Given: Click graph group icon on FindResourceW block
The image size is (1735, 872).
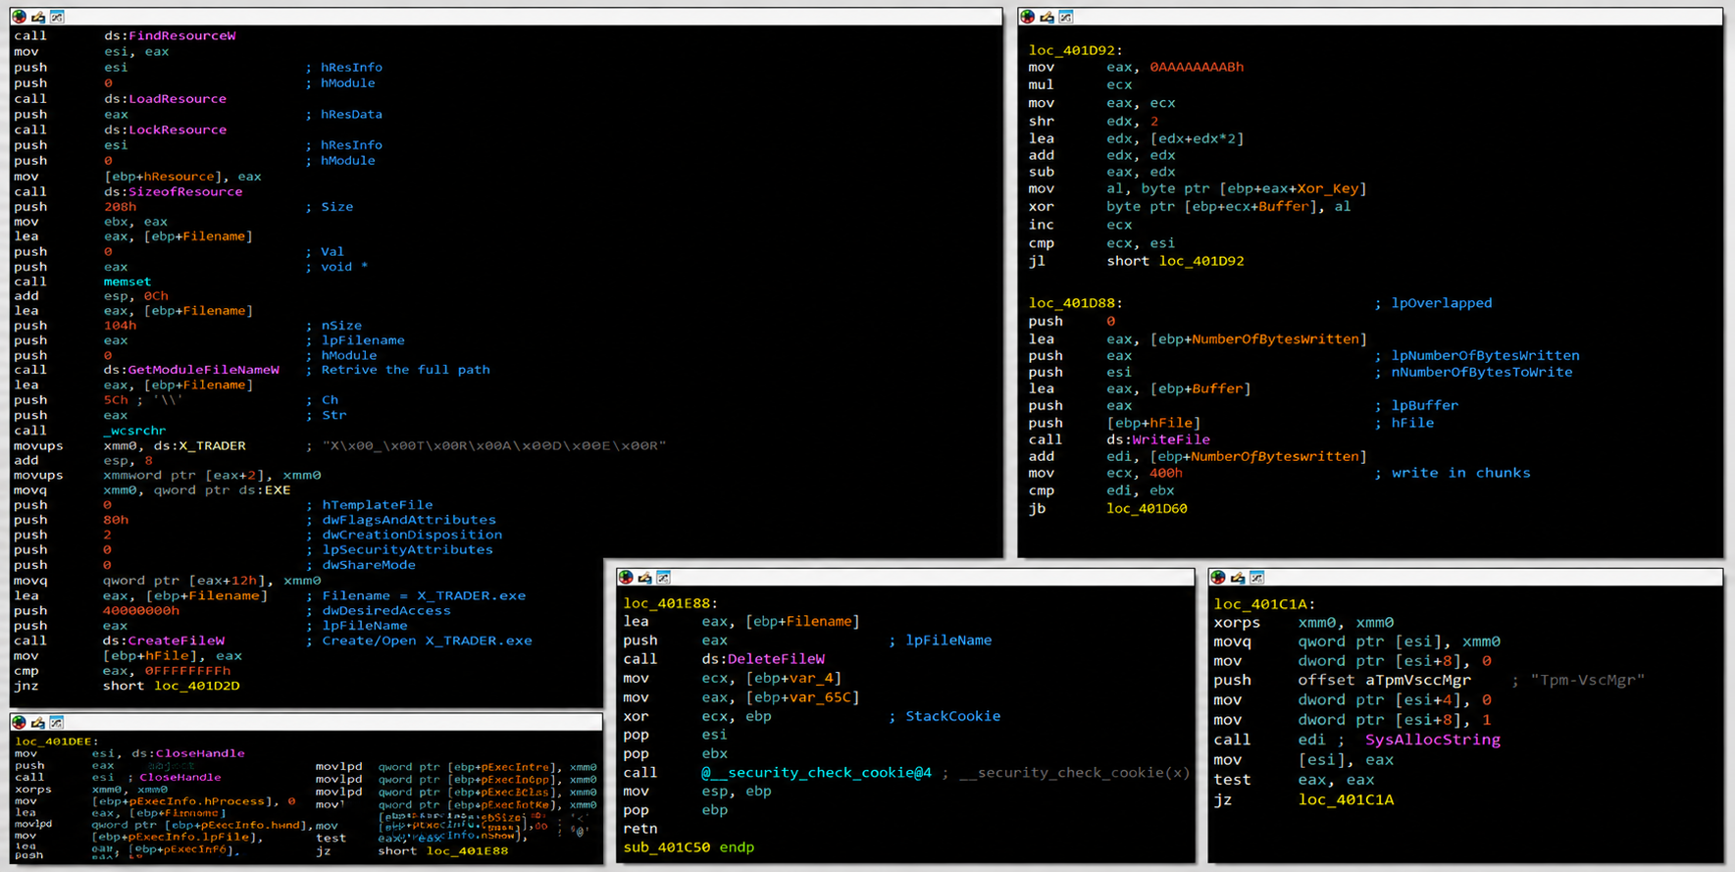Looking at the screenshot, I should [57, 17].
